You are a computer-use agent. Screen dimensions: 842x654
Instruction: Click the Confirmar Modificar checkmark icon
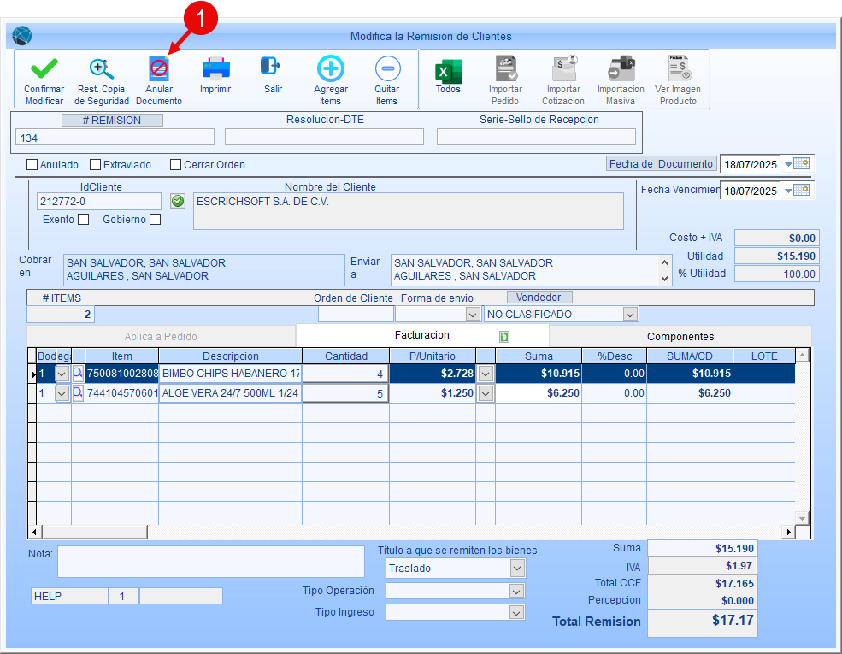(44, 69)
